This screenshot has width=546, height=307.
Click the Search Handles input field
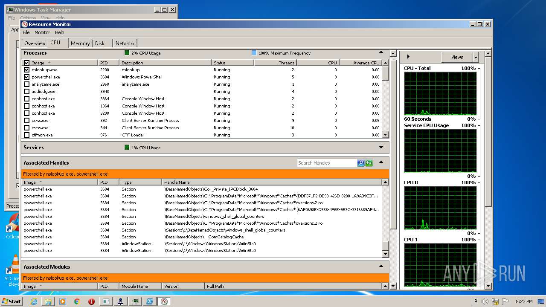click(327, 163)
